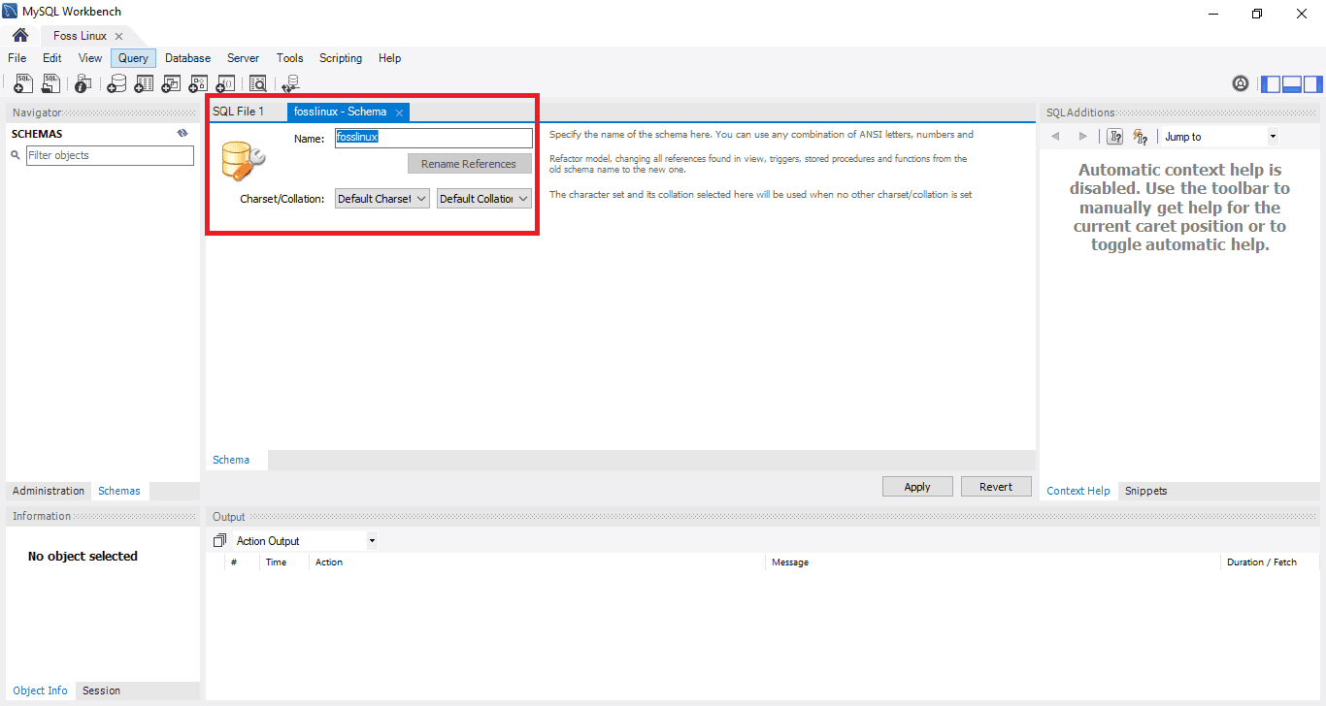This screenshot has height=706, width=1326.
Task: Open the object inspector (info) icon
Action: [x=83, y=84]
